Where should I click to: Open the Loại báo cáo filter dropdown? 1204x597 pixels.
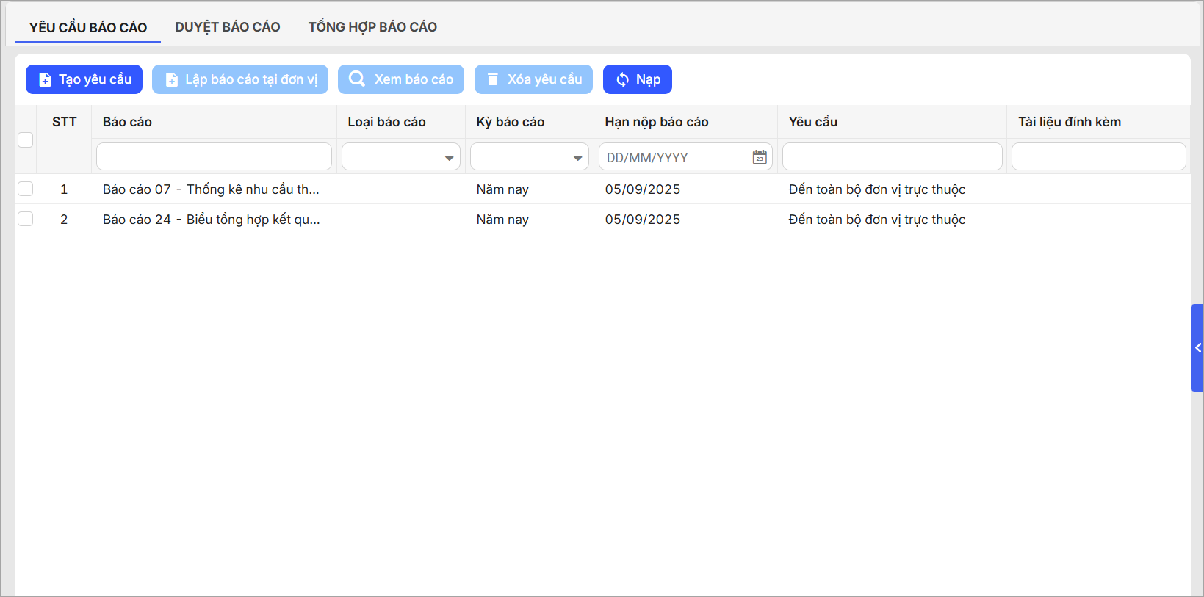pyautogui.click(x=401, y=157)
